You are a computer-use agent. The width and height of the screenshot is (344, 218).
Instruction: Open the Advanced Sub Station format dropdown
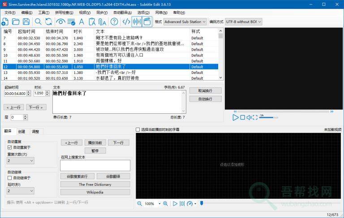(185, 21)
